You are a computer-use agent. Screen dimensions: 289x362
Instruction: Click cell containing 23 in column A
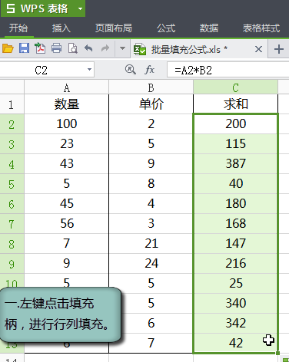tap(67, 144)
